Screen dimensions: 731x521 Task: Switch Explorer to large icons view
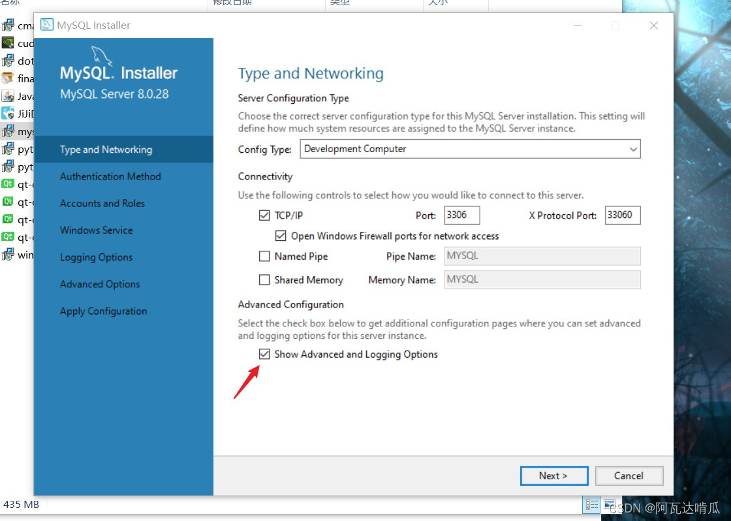pyautogui.click(x=609, y=505)
